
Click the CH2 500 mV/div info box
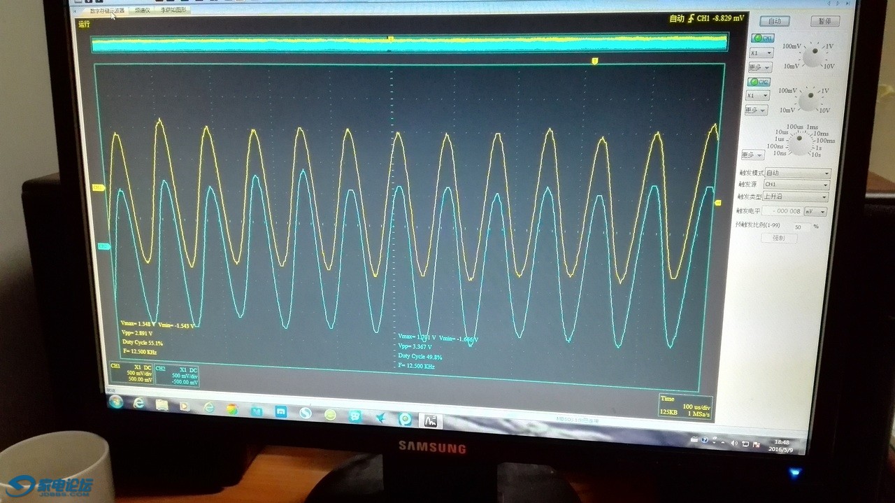pyautogui.click(x=176, y=376)
